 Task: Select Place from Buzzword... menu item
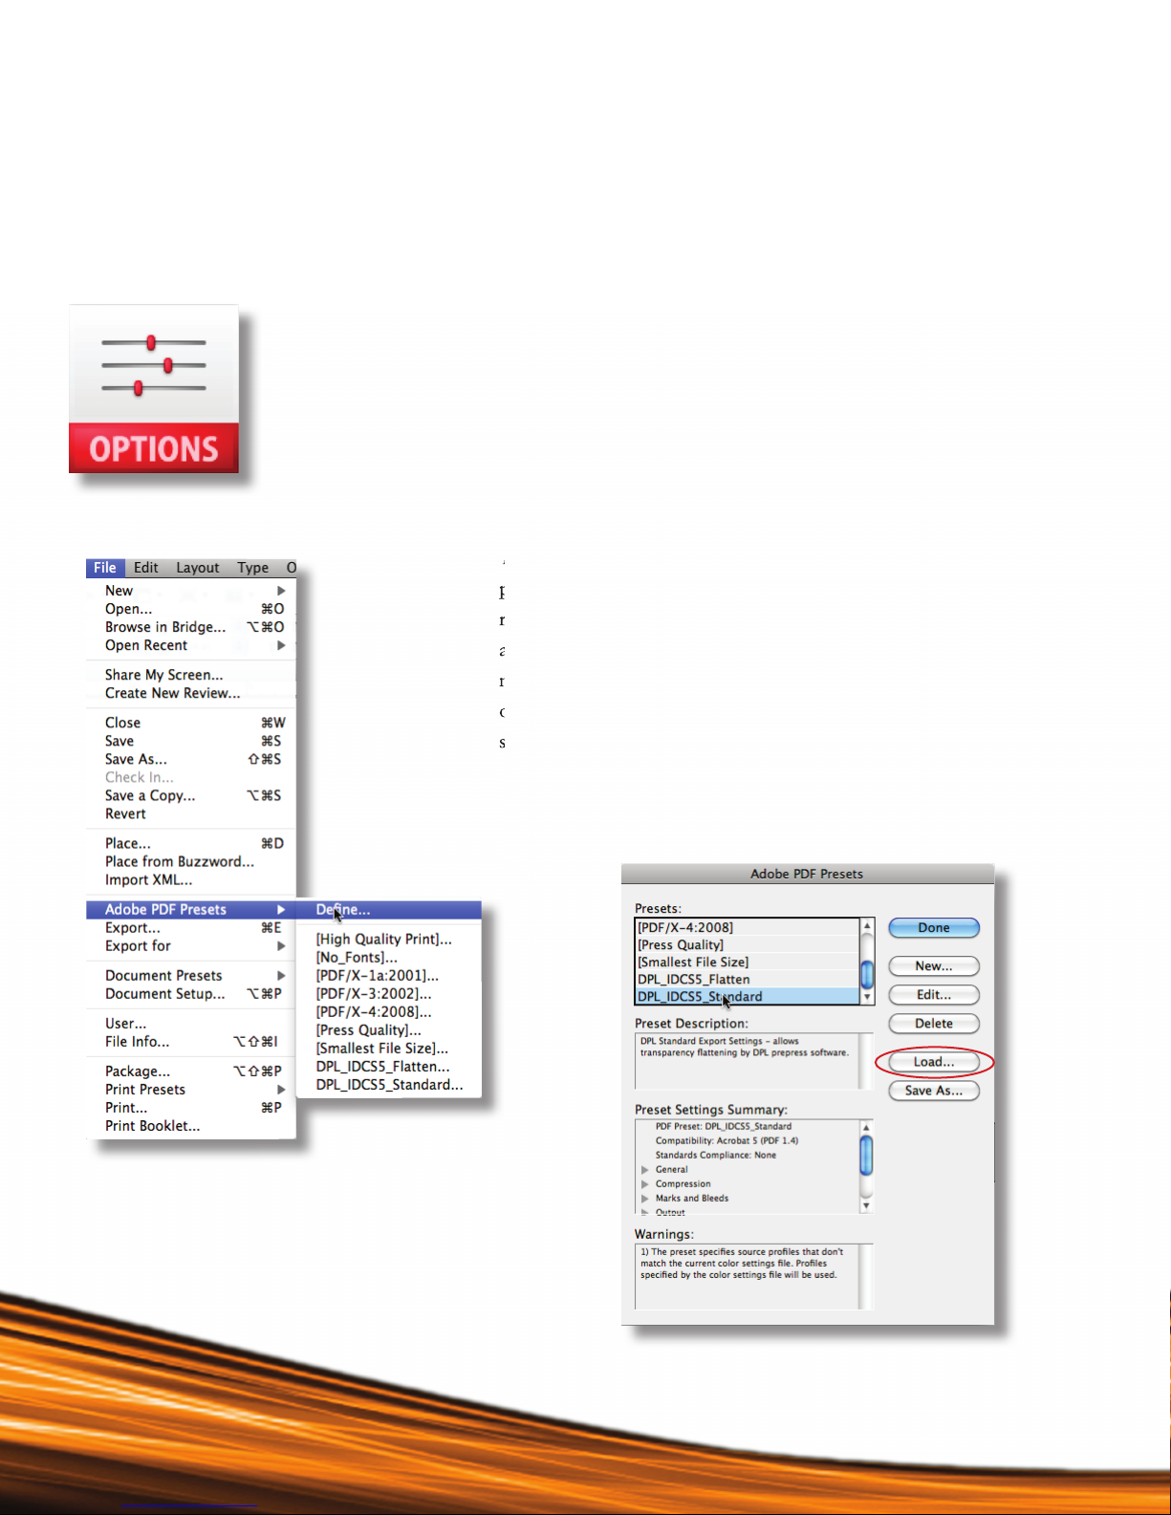point(191,861)
